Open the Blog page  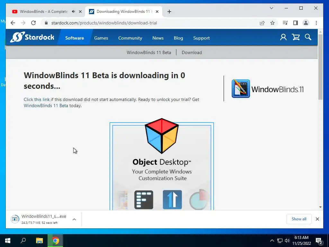coord(178,38)
